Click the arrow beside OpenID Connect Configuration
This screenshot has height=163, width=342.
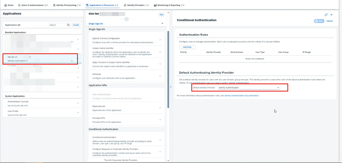pos(160,40)
